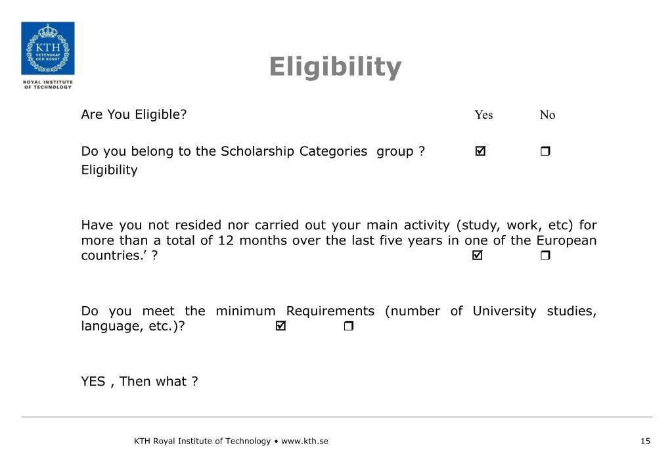Select the large Eligibility slide title
Screen dimensions: 672x475
pos(335,66)
